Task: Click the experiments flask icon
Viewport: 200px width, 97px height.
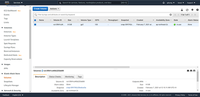Action: click(x=182, y=10)
